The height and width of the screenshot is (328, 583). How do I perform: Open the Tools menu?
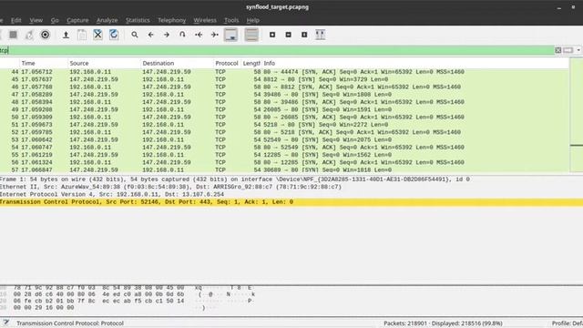tap(231, 20)
